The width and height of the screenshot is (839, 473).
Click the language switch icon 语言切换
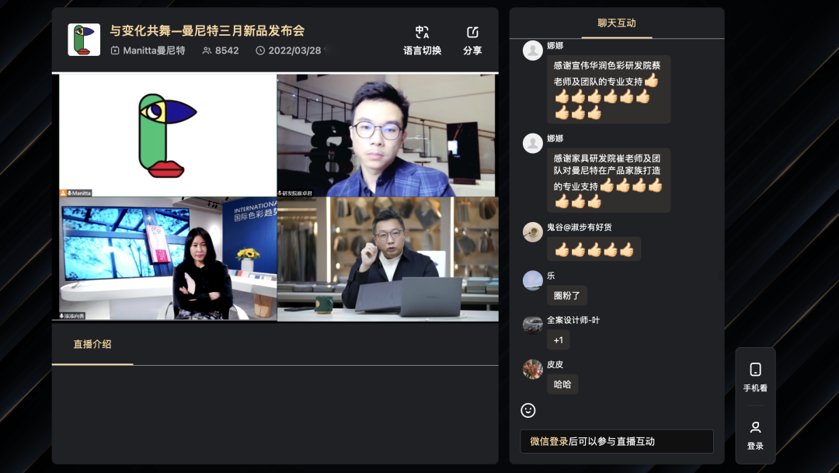pyautogui.click(x=422, y=32)
